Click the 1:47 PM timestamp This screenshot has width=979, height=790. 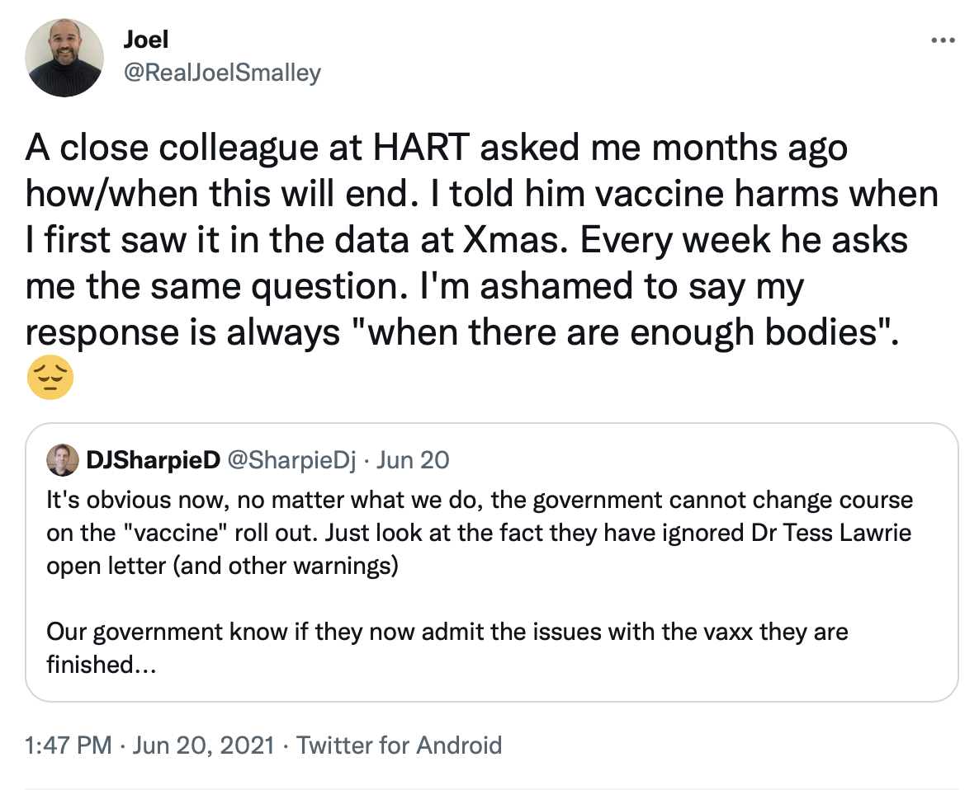(x=69, y=745)
